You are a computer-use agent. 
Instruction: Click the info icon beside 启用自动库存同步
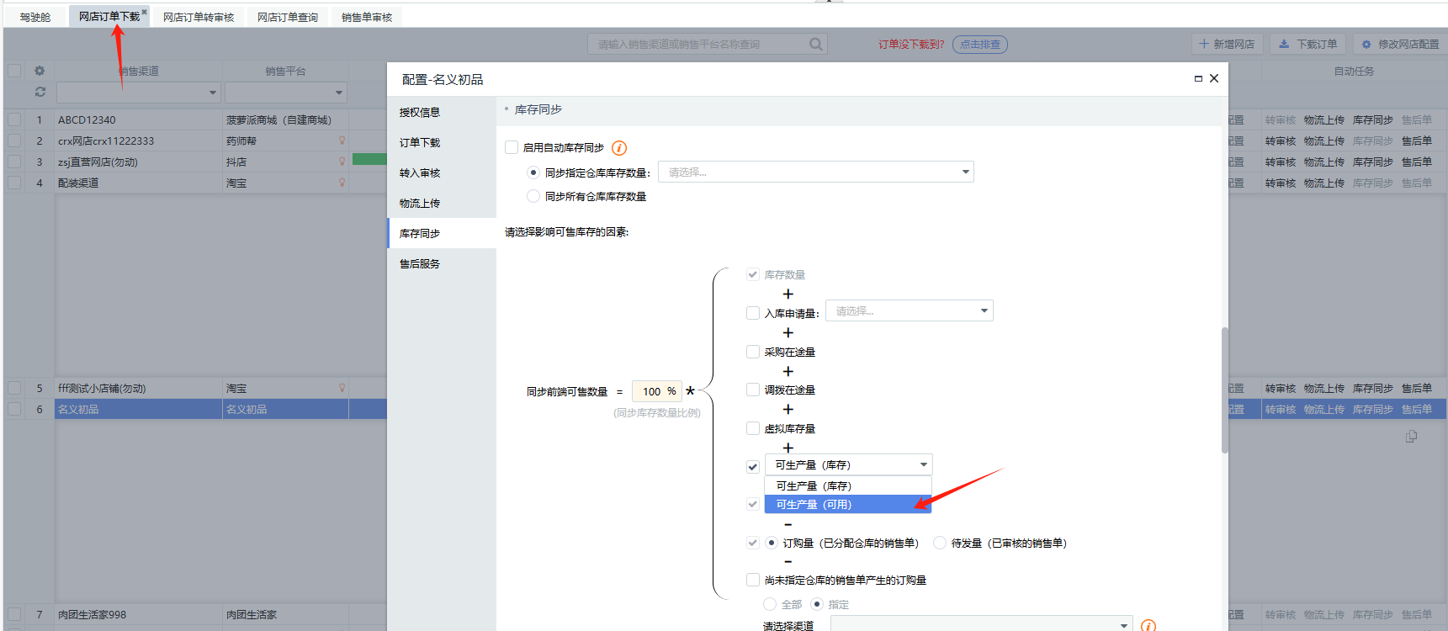[x=619, y=148]
